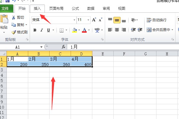The width and height of the screenshot is (179, 119).
Task: Select column E header
Action: point(103,54)
